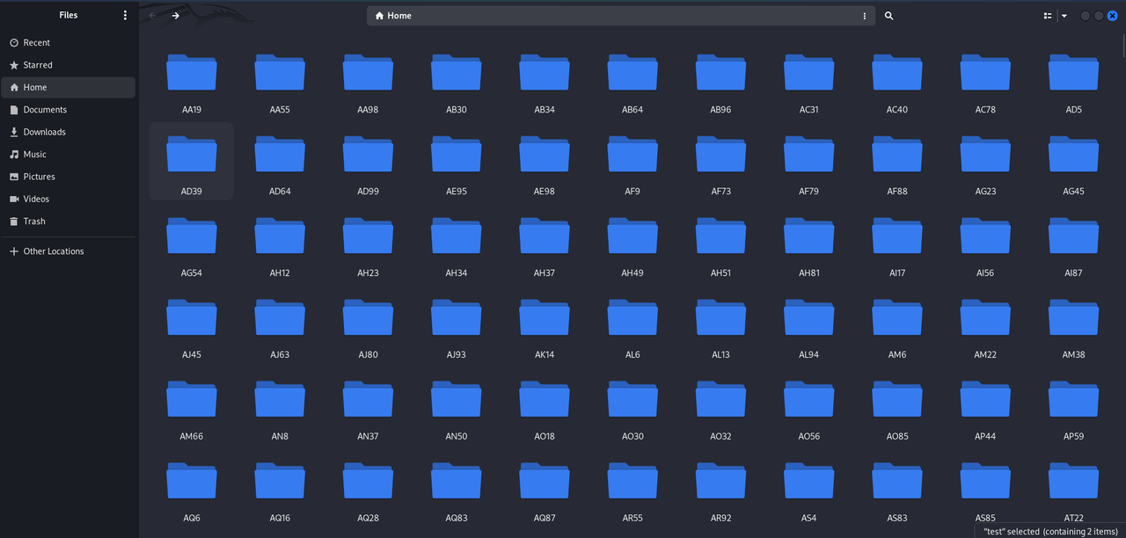Select the AF73 folder icon
This screenshot has width=1126, height=538.
pyautogui.click(x=720, y=154)
